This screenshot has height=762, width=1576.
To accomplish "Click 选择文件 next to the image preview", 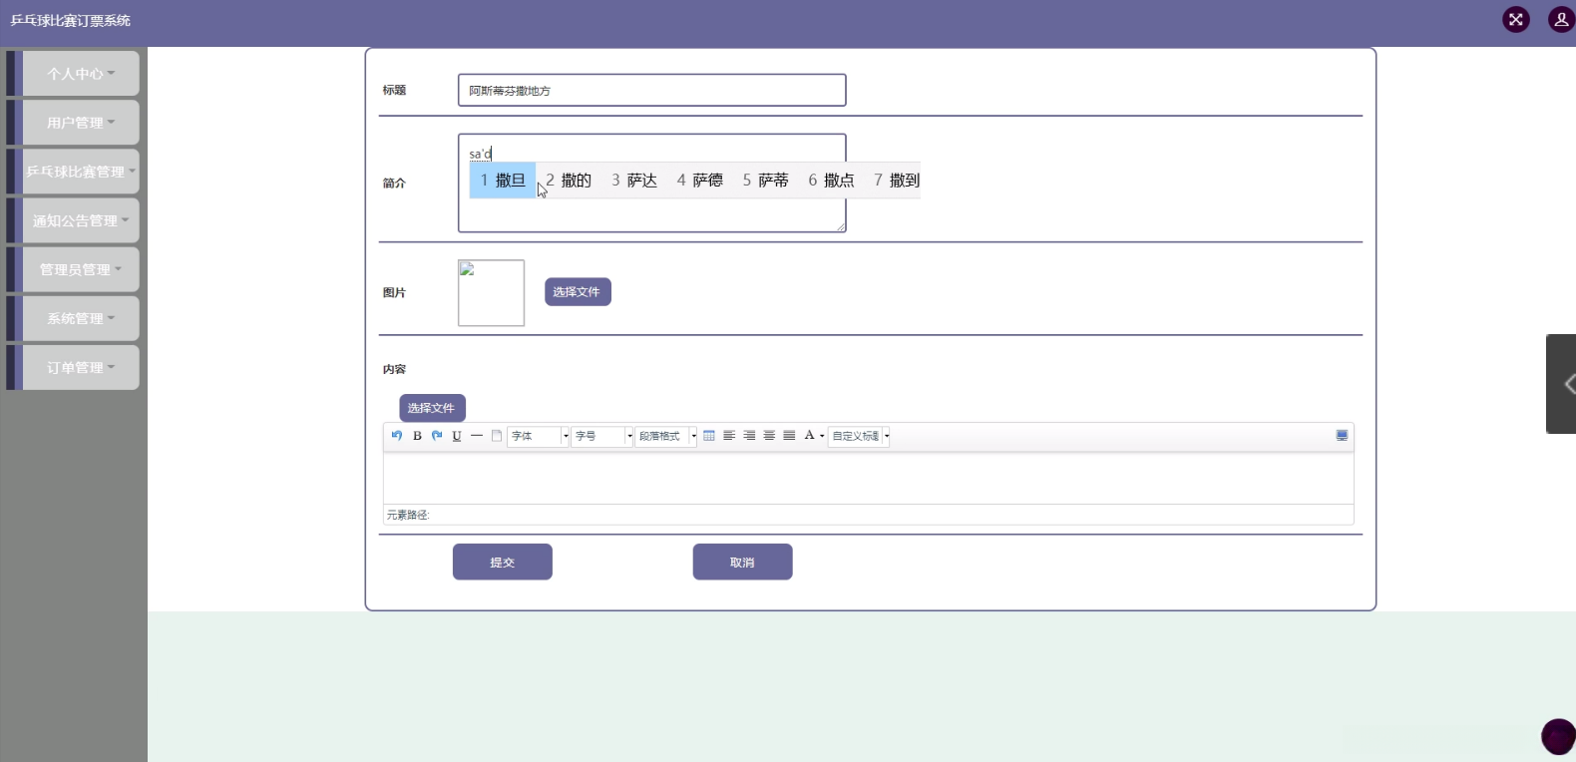I will 578,292.
